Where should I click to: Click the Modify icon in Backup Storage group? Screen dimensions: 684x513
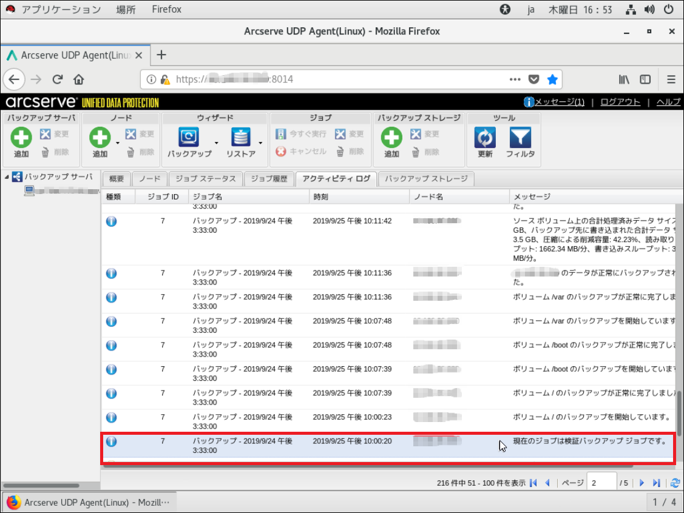[416, 134]
